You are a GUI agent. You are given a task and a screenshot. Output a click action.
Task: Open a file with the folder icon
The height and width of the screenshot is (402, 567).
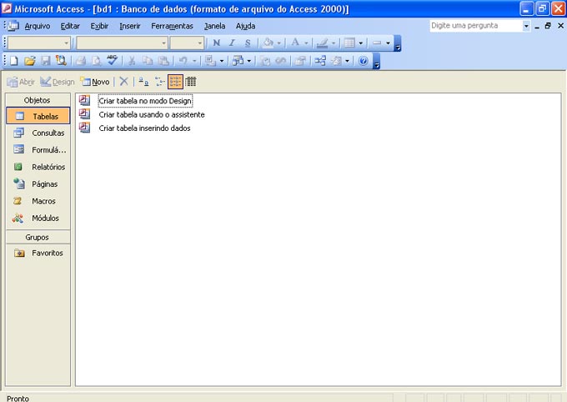30,61
